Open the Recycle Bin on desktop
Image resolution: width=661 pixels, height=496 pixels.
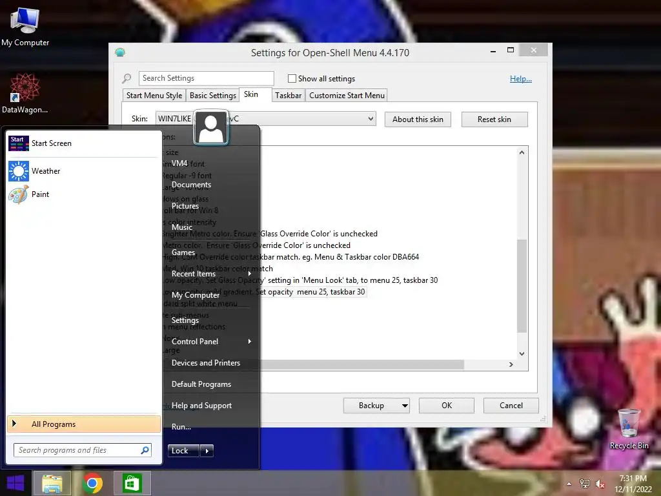tap(629, 429)
